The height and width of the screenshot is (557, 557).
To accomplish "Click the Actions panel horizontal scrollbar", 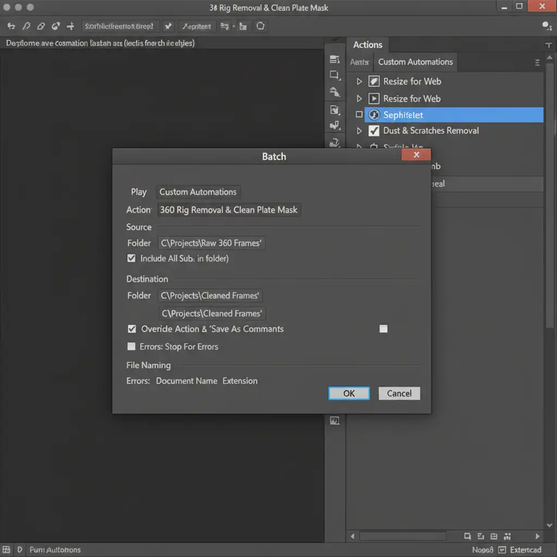I will [403, 536].
